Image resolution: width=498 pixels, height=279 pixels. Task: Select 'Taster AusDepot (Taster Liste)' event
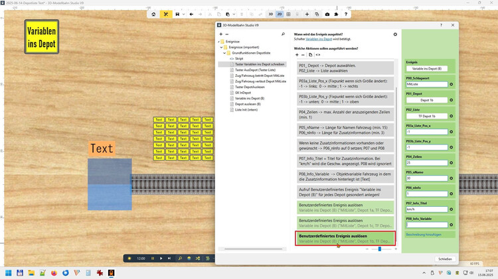255,70
